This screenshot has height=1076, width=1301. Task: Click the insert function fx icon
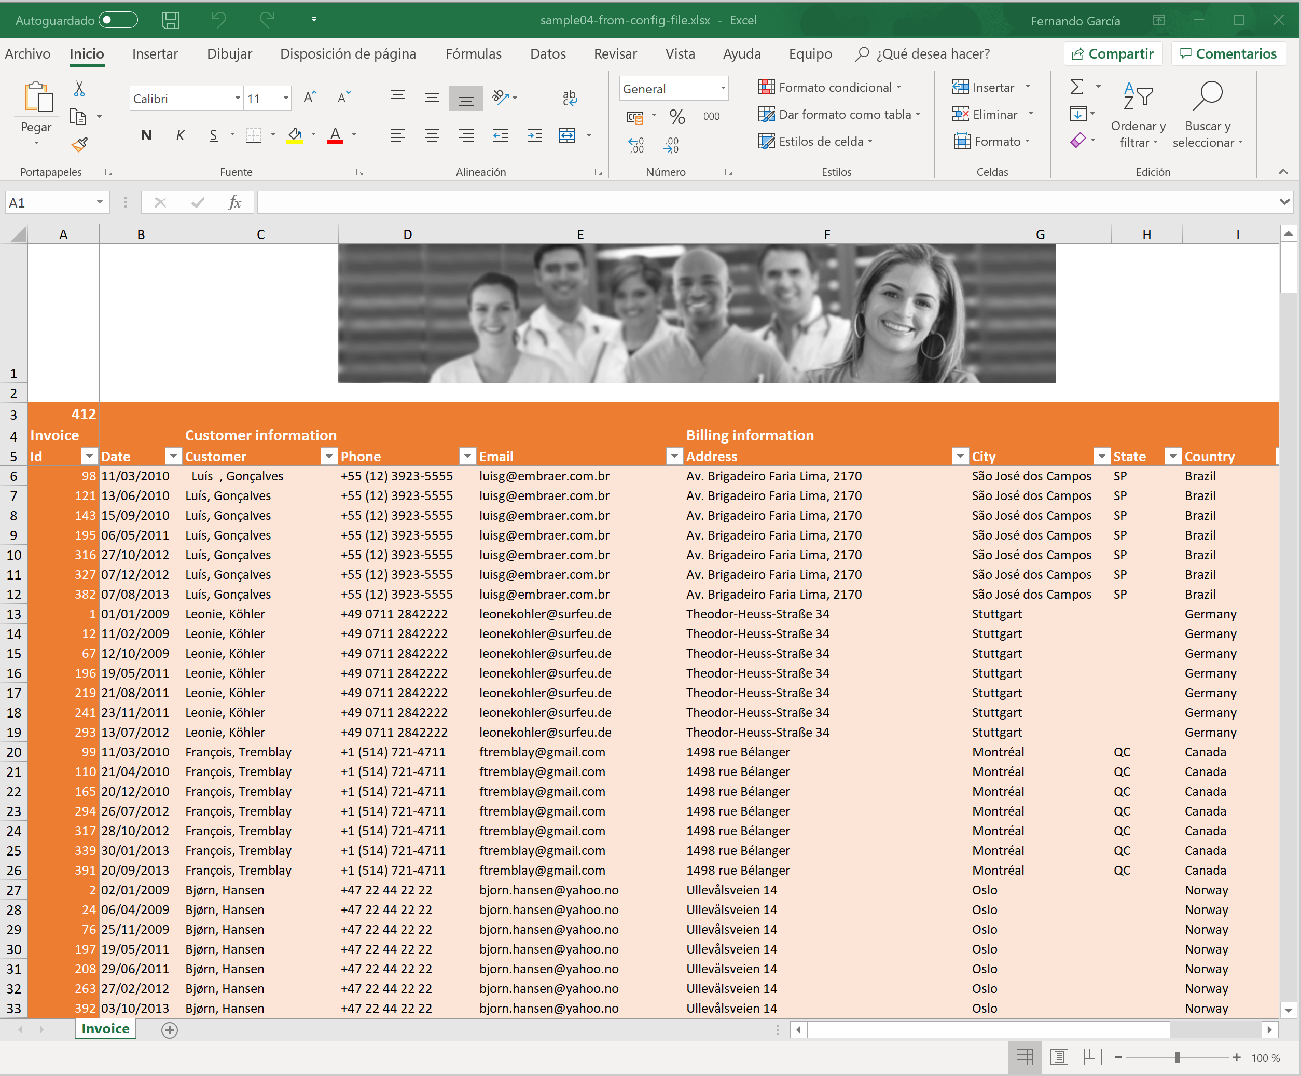point(234,202)
